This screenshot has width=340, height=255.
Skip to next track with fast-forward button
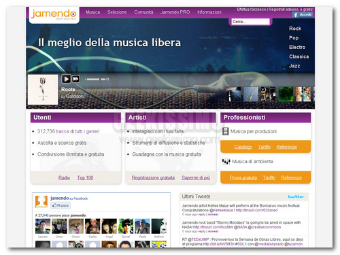(x=75, y=79)
